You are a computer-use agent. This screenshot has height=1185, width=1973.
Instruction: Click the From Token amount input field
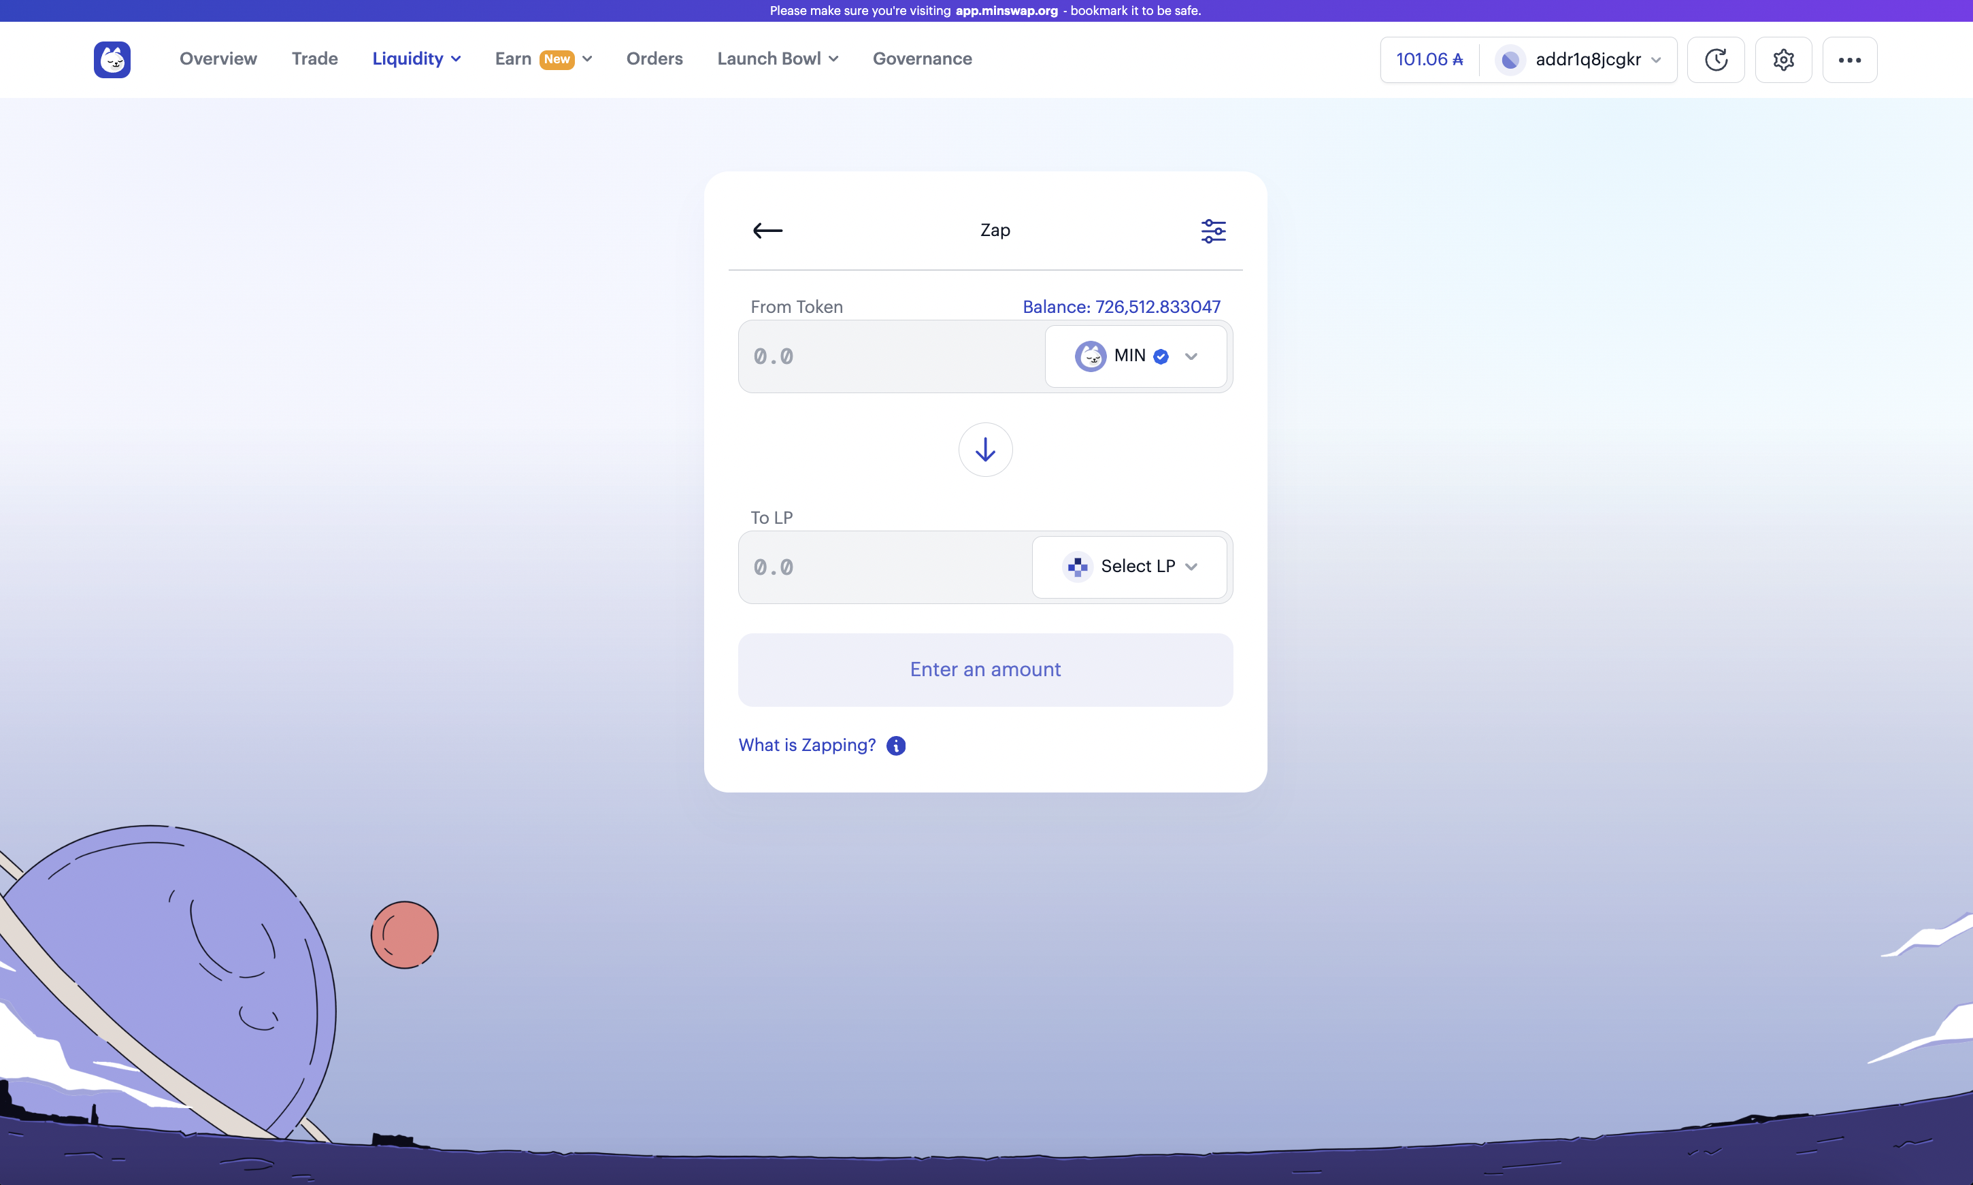point(888,355)
